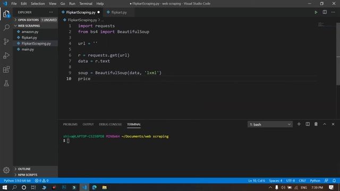Change language mode Python in status bar
This screenshot has height=191, width=340.
(x=315, y=180)
